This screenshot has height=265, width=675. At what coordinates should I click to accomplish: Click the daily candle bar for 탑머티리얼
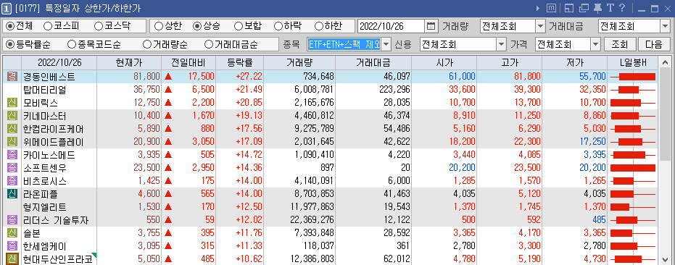tap(633, 90)
